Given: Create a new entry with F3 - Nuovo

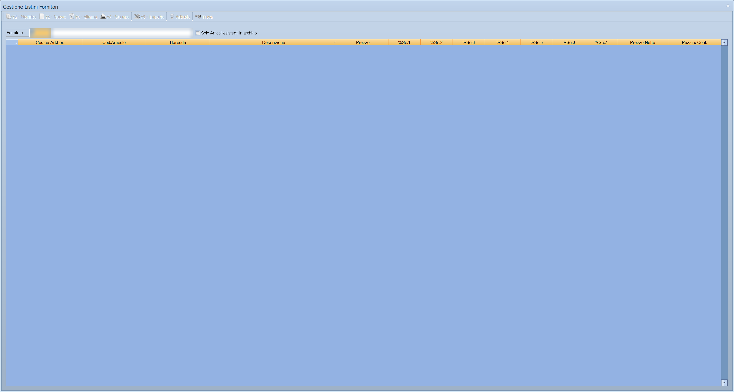Looking at the screenshot, I should click(x=53, y=17).
